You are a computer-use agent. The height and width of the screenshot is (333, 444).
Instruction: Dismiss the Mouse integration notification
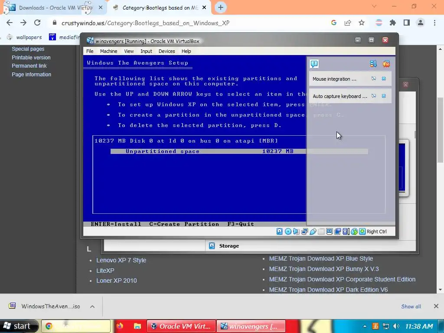384,78
